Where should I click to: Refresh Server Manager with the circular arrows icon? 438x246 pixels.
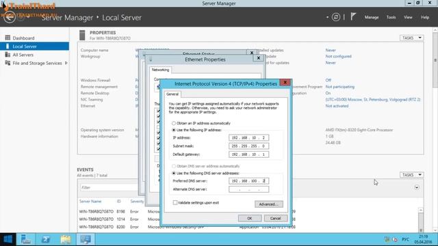coord(336,17)
